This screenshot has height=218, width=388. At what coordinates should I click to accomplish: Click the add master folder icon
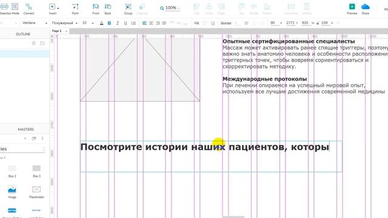point(34,139)
